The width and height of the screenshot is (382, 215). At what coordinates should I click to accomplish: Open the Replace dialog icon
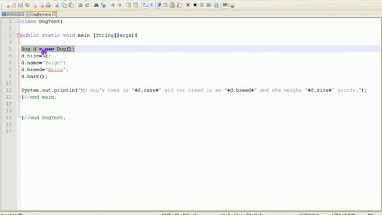(x=103, y=5)
